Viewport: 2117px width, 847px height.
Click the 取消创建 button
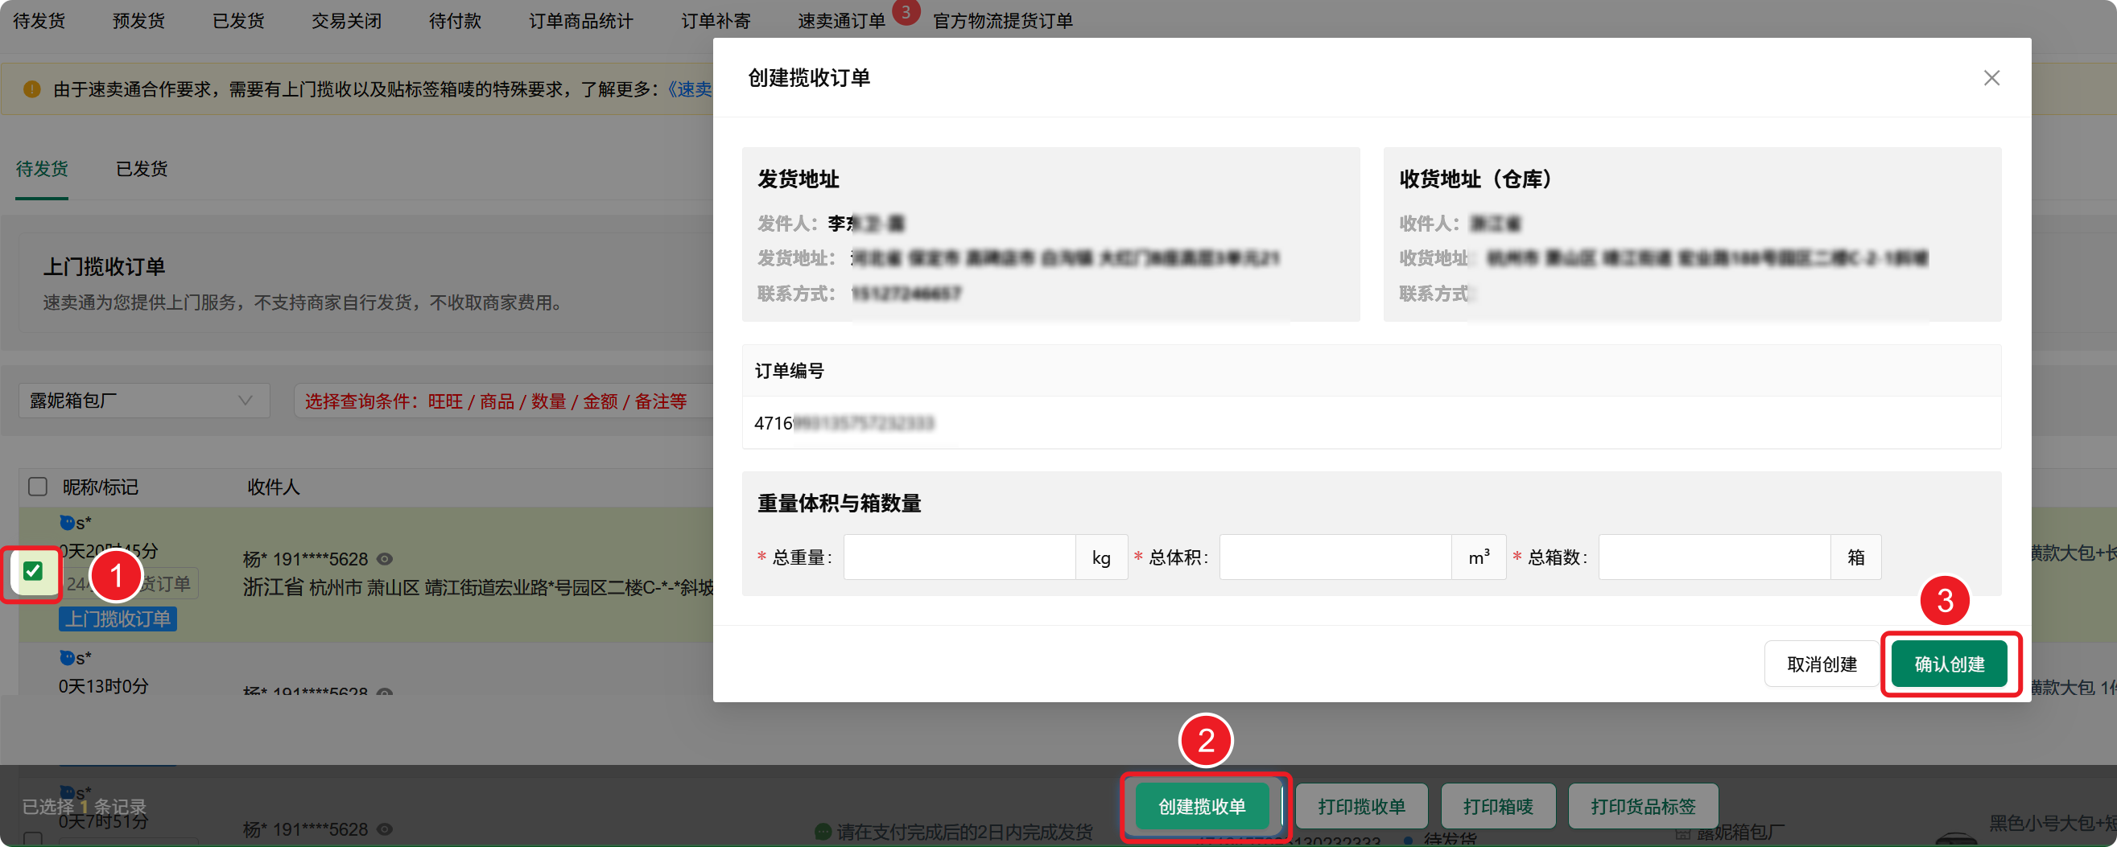[x=1821, y=664]
